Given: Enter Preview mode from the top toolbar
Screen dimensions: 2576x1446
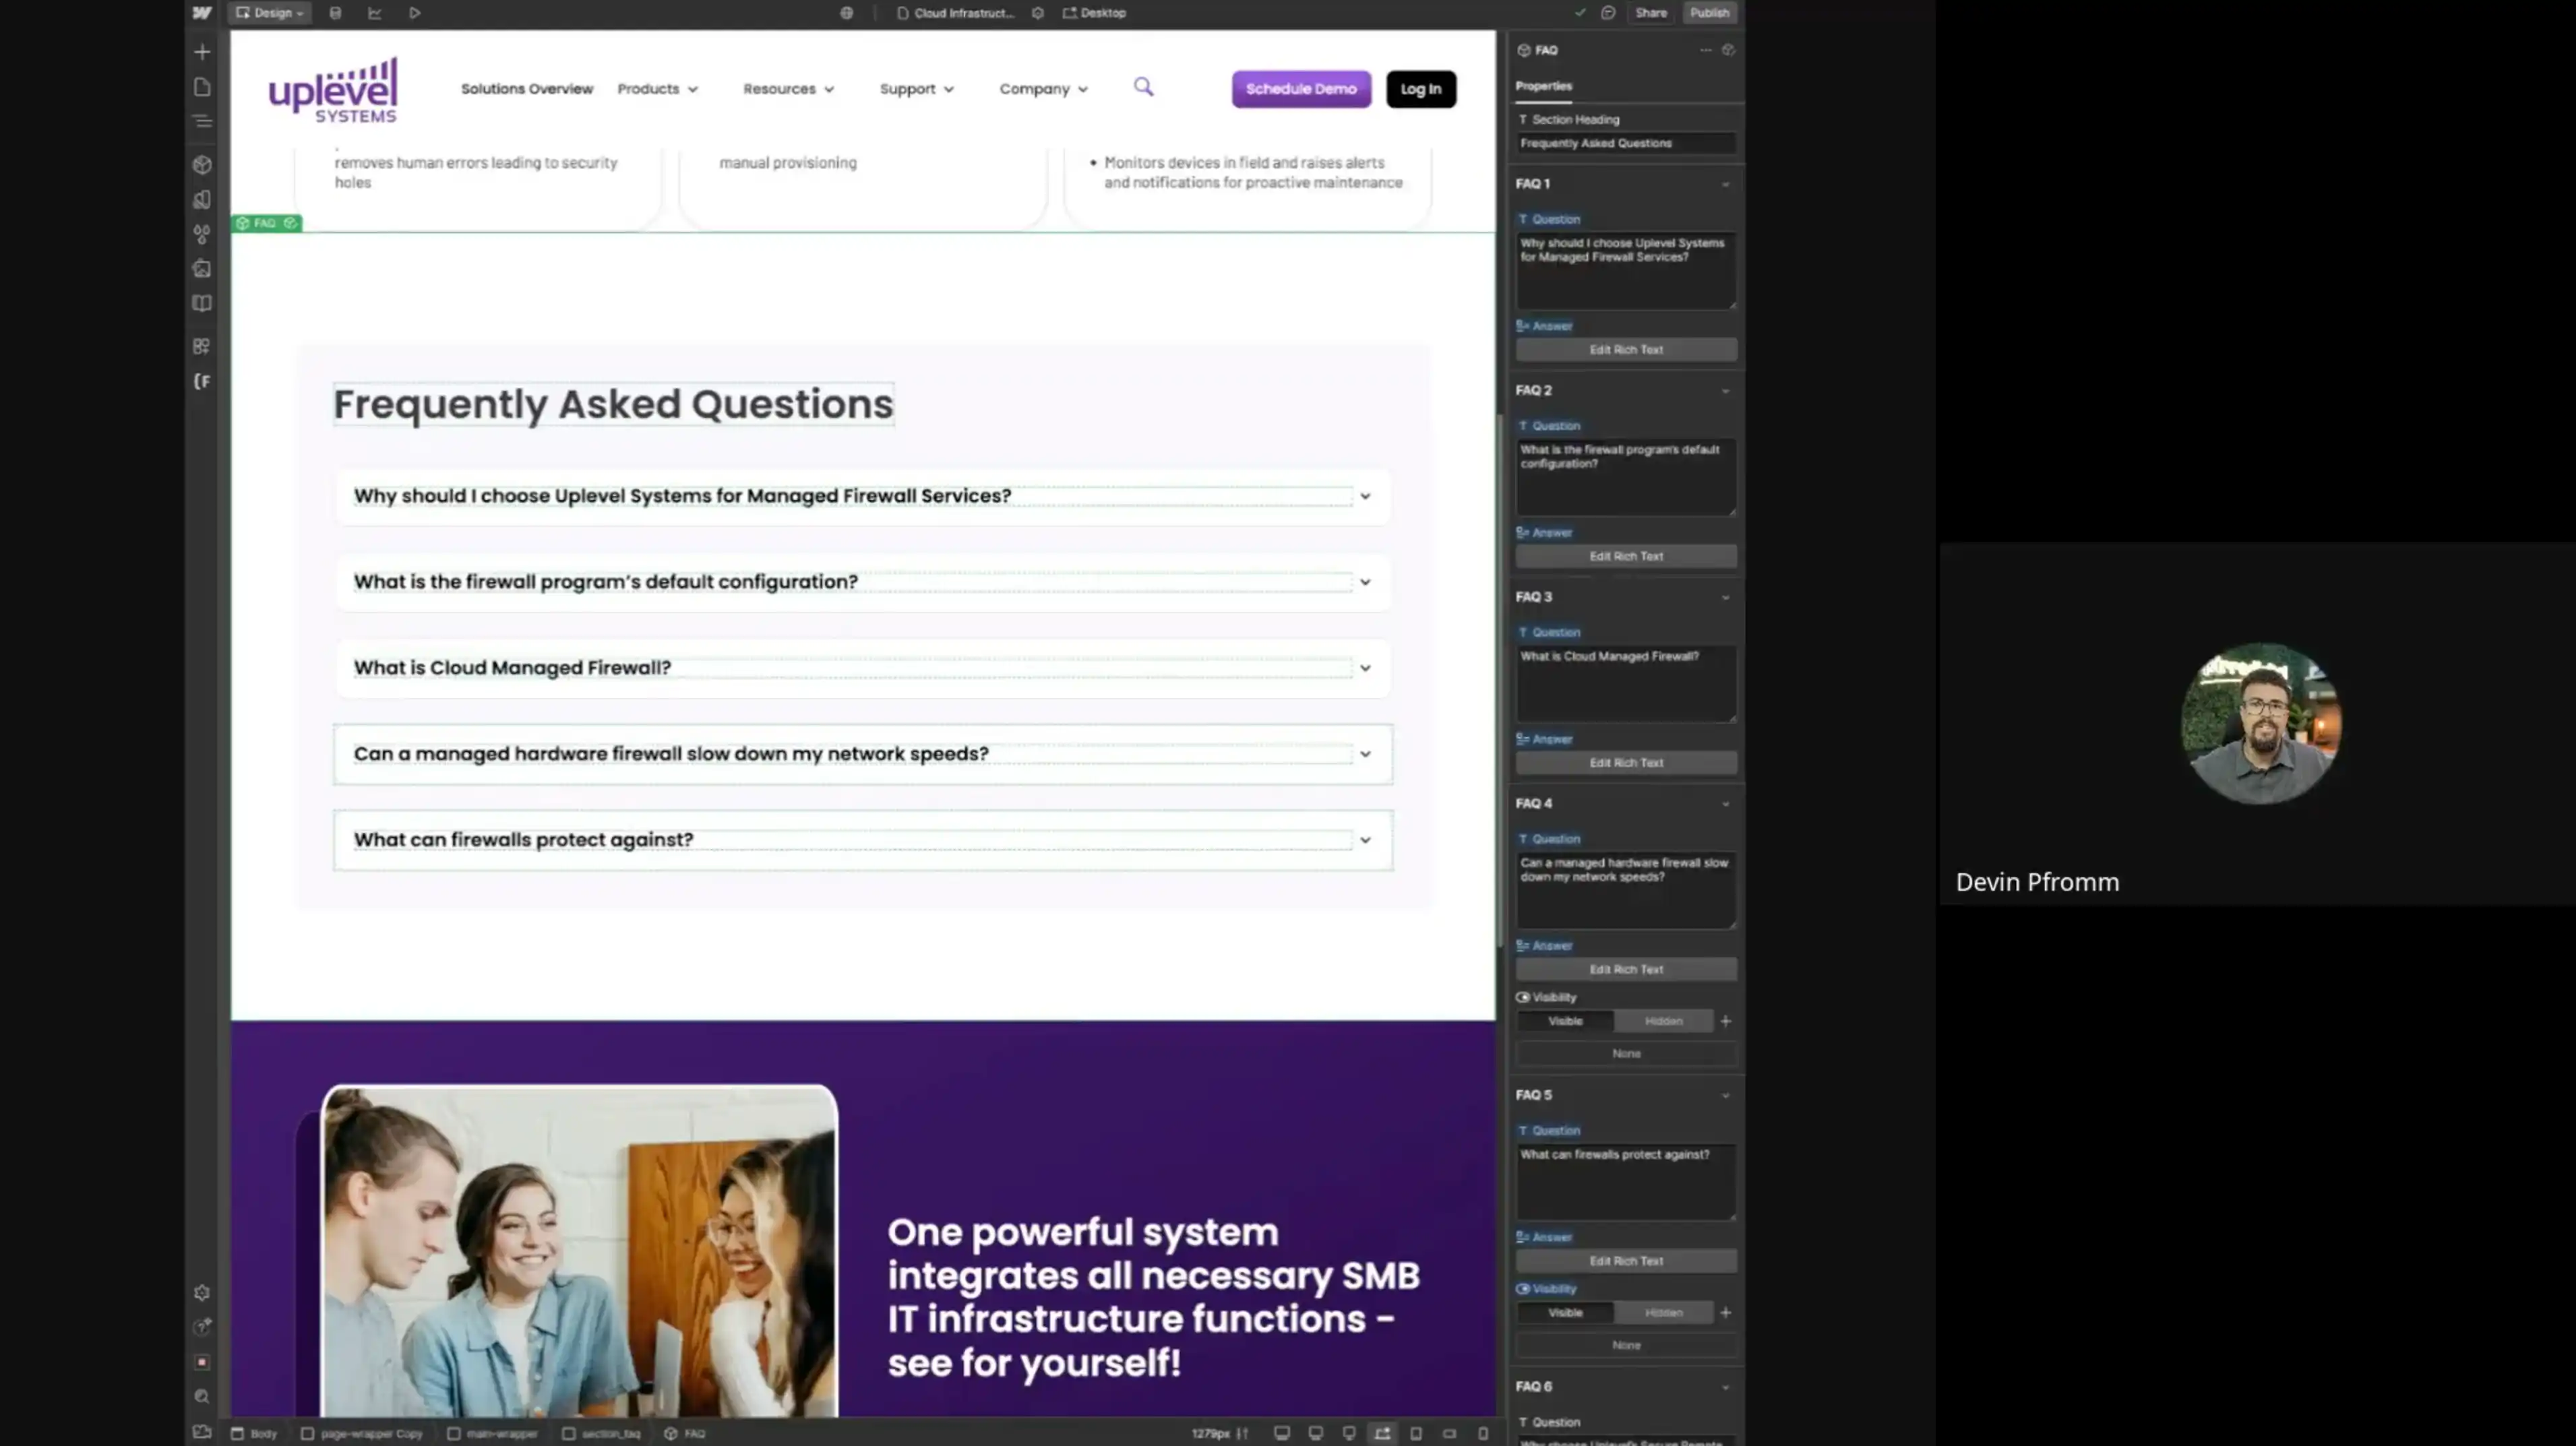Looking at the screenshot, I should pos(414,13).
